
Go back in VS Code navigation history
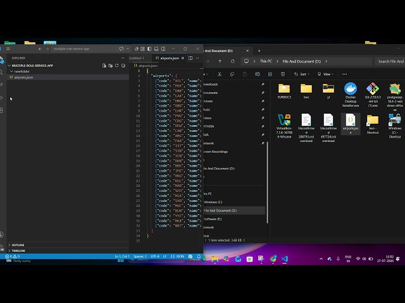pos(40,49)
